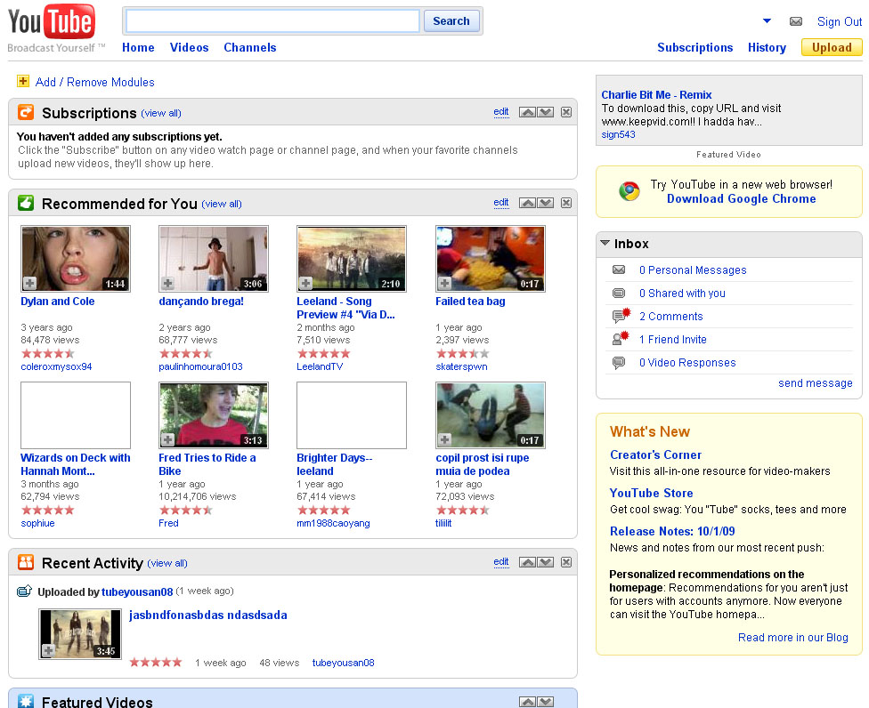
Task: Move Recent Activity module down
Action: pos(545,562)
